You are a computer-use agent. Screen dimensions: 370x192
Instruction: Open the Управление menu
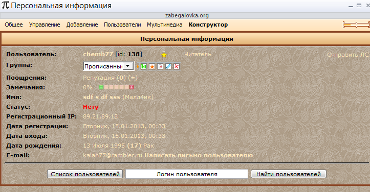click(45, 25)
